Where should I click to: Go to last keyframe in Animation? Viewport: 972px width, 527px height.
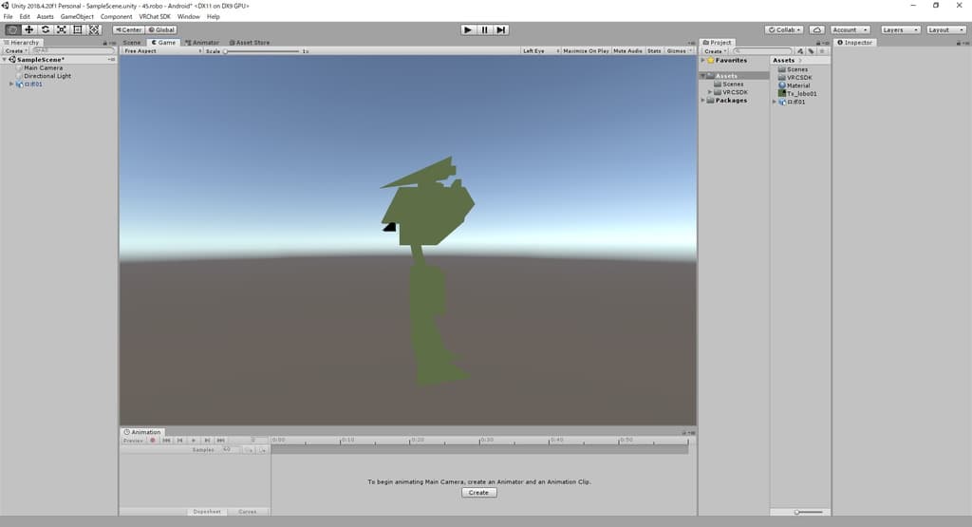pyautogui.click(x=220, y=441)
